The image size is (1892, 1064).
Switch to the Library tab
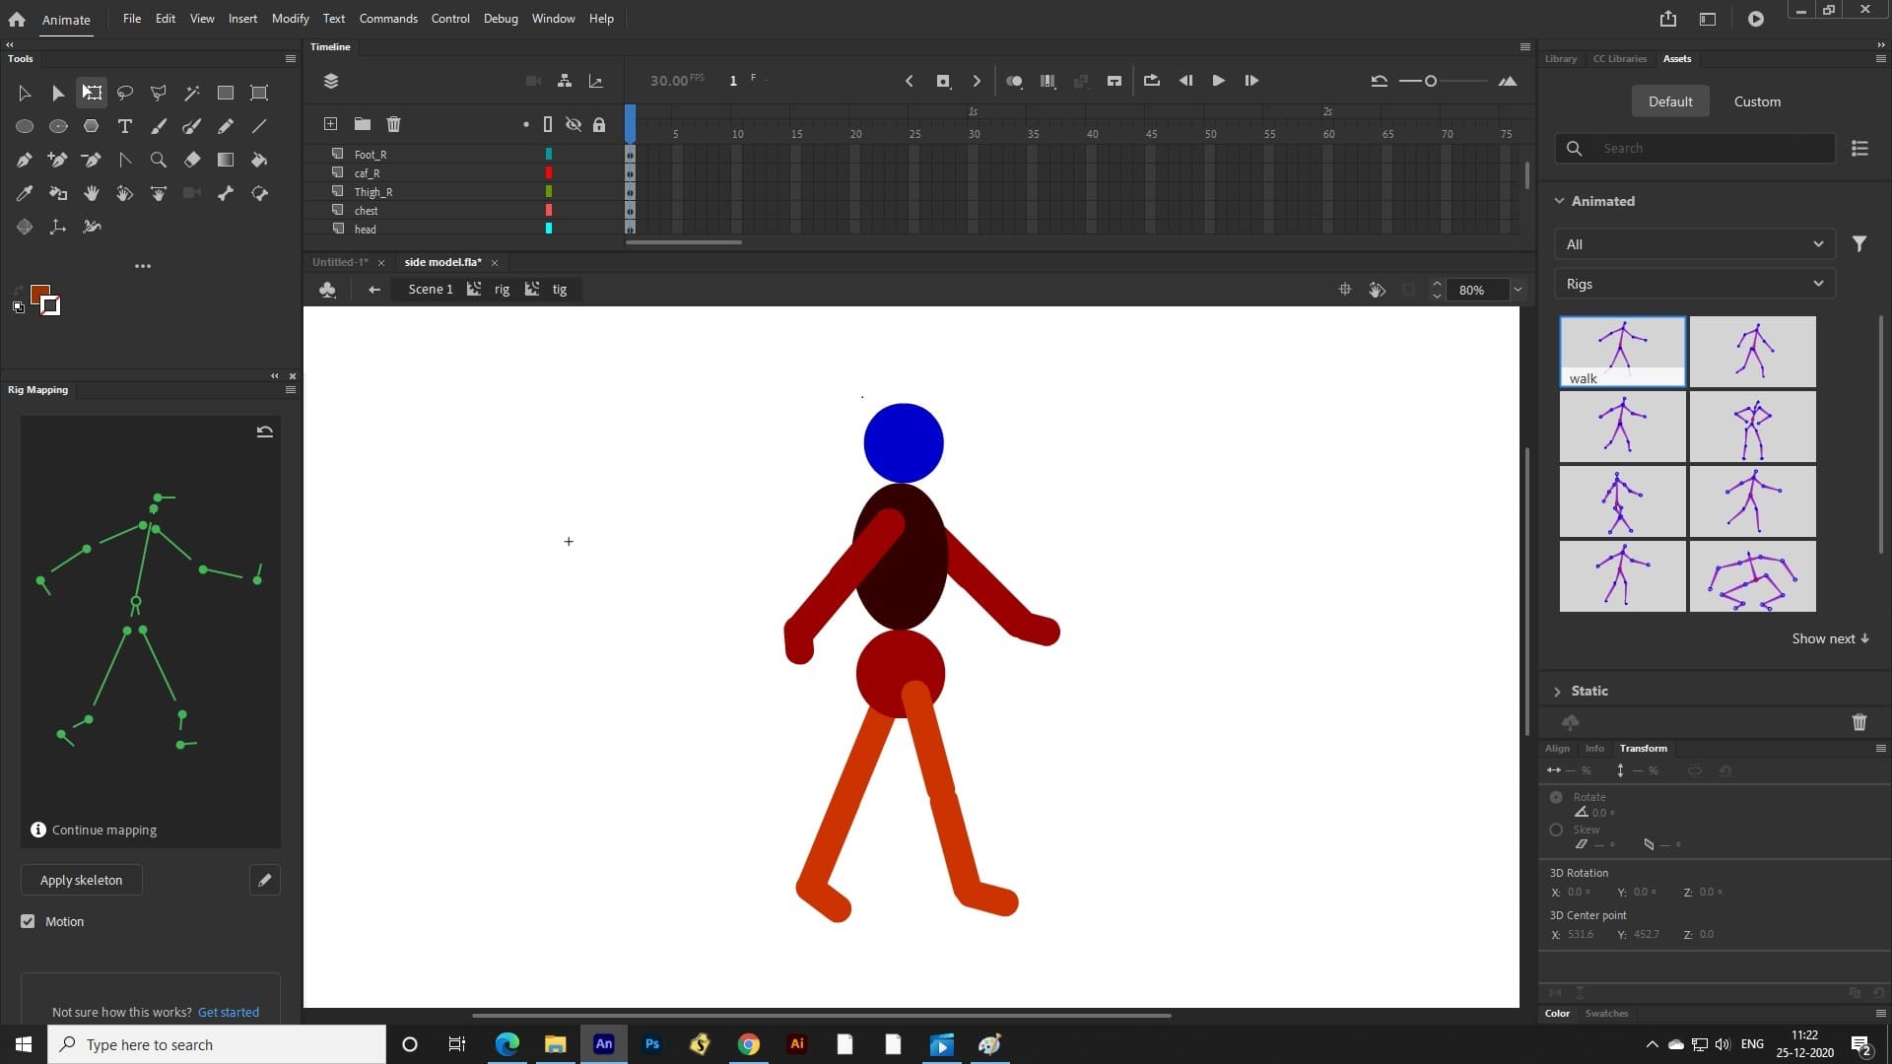[x=1560, y=59]
